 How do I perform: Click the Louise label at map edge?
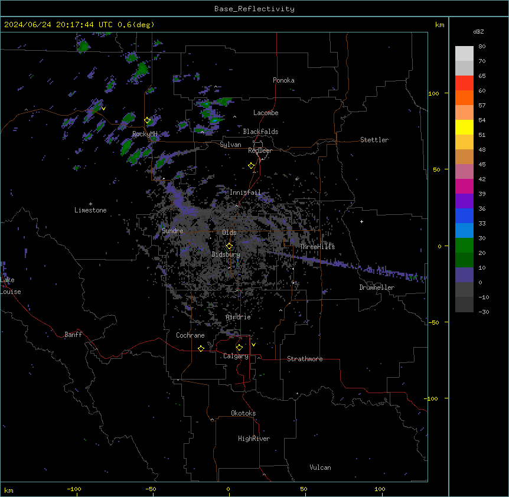(11, 292)
